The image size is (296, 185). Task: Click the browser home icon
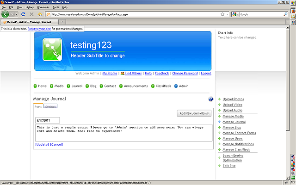point(40,14)
